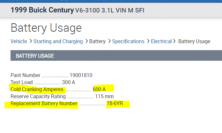Click the chevron between Specifications and Electrical
The image size is (222, 133).
pyautogui.click(x=148, y=41)
